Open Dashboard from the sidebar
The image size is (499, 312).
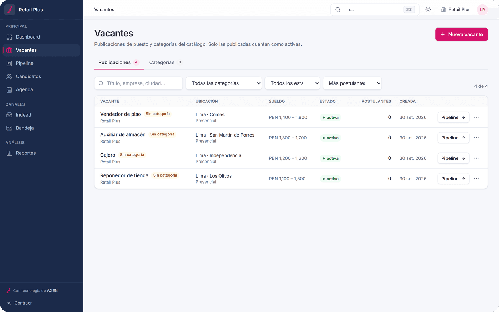[41, 37]
